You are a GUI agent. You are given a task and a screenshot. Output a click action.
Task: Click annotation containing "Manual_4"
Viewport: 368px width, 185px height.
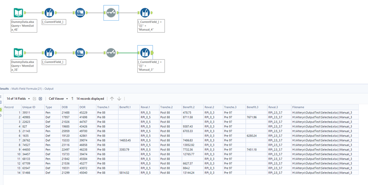pyautogui.click(x=151, y=26)
